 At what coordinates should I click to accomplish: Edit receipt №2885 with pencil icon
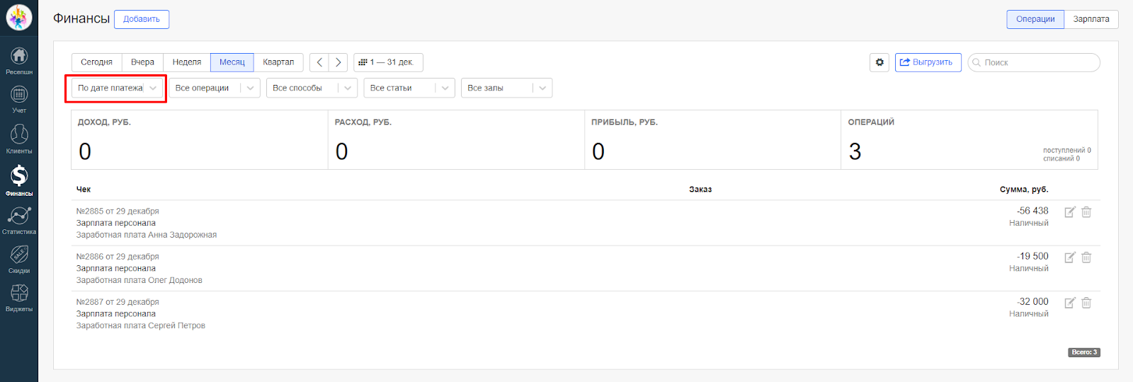[1069, 212]
